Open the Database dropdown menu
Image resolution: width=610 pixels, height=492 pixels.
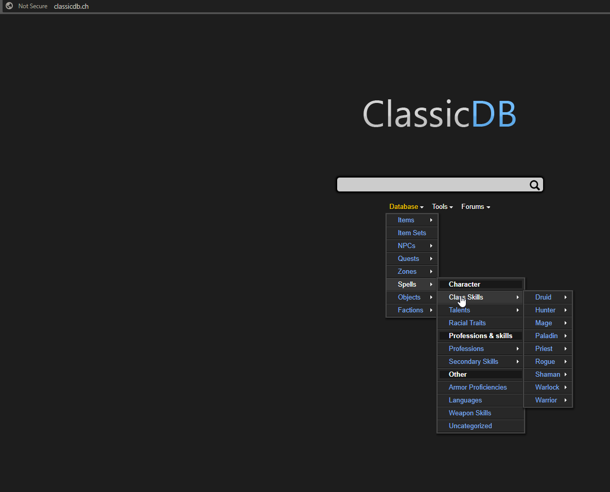coord(406,206)
